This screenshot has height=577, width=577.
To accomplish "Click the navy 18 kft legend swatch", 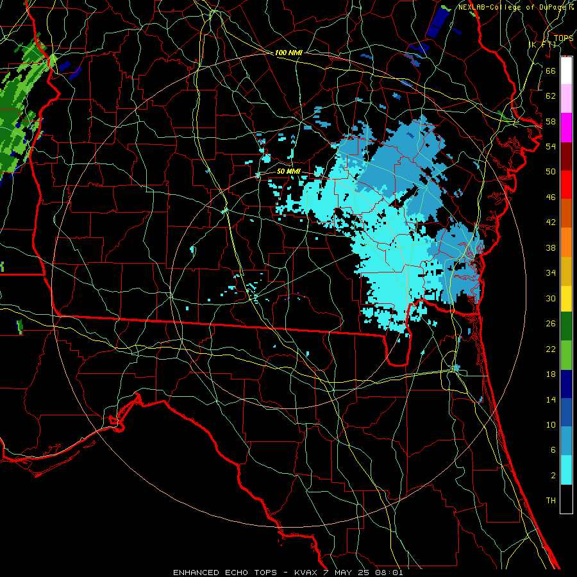I will coord(566,384).
